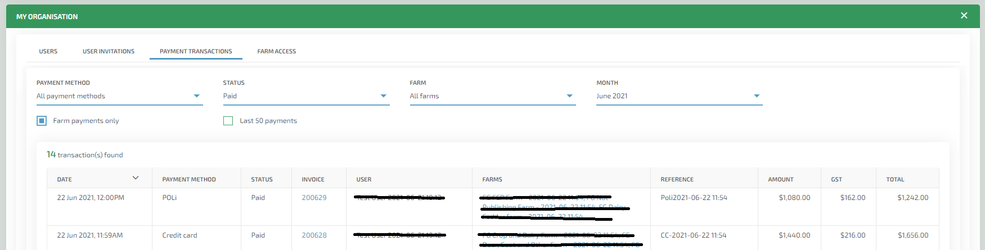Change the Month dropdown from June 2021
985x250 pixels.
click(x=680, y=96)
